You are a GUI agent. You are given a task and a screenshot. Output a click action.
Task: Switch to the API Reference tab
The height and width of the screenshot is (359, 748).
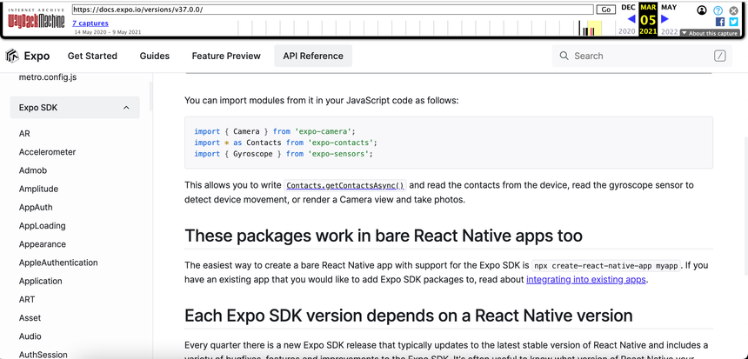pyautogui.click(x=313, y=56)
